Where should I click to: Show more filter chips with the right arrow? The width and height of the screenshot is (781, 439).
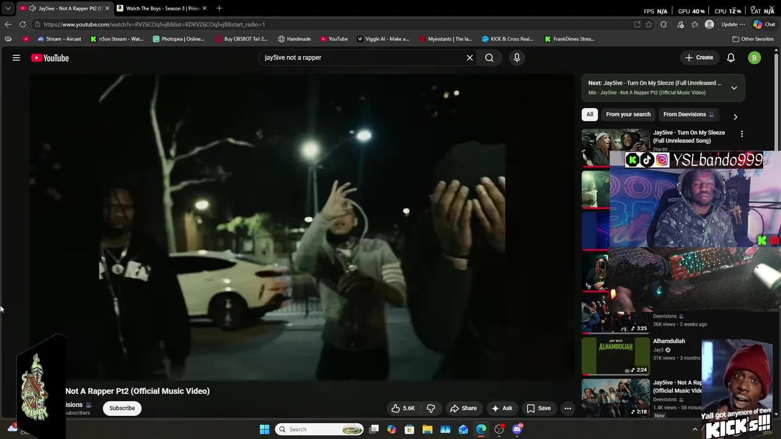pos(735,116)
